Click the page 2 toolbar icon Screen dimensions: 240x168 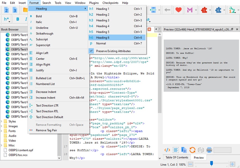[6, 10]
